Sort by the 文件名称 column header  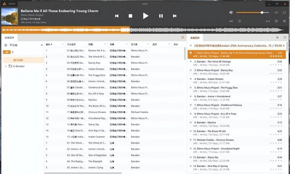click(71, 45)
